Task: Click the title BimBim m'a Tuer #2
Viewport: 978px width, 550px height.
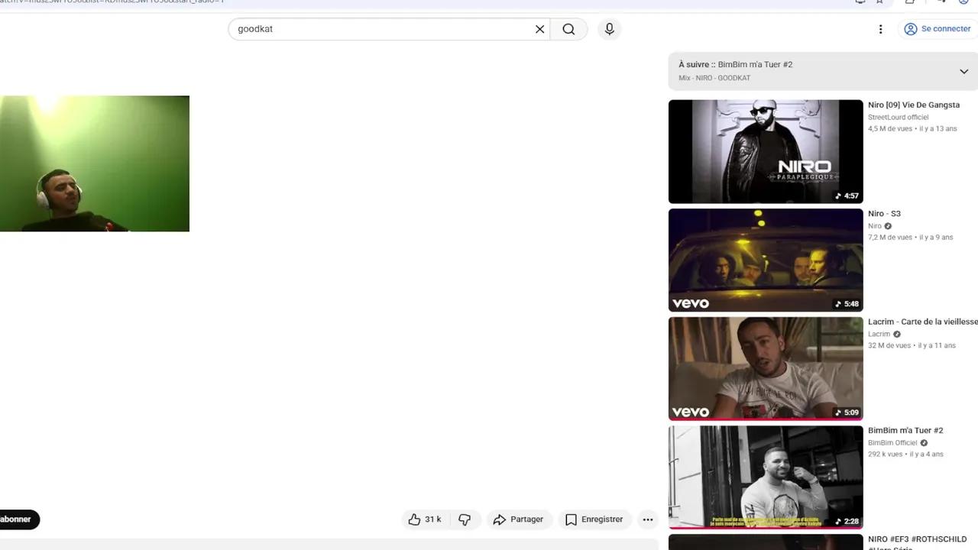Action: pyautogui.click(x=905, y=431)
